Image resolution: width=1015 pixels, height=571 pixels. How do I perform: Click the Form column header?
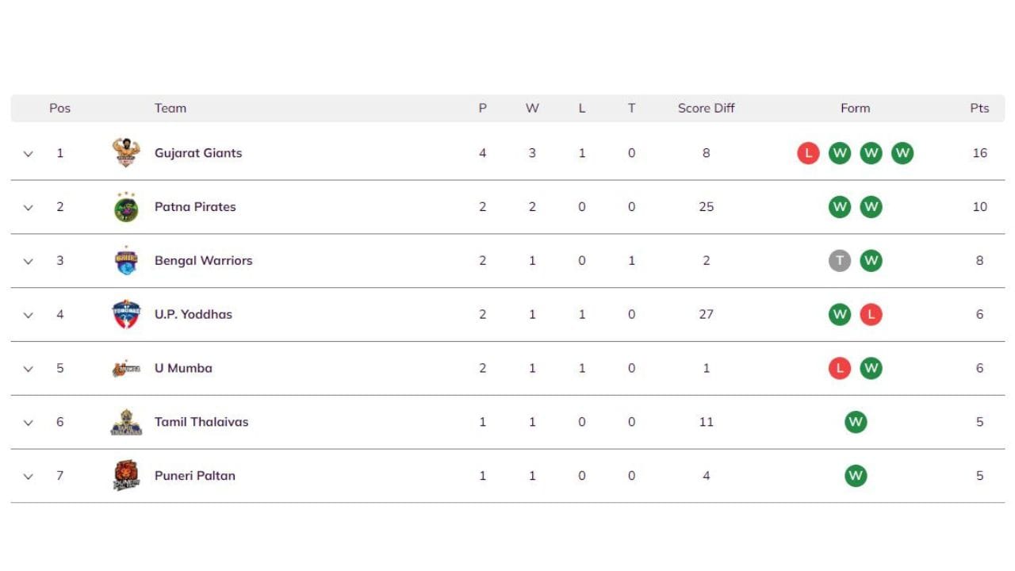pos(855,109)
